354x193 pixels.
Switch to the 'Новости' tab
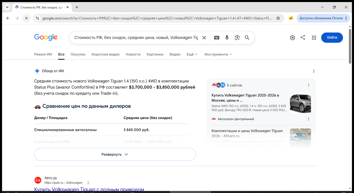133,54
